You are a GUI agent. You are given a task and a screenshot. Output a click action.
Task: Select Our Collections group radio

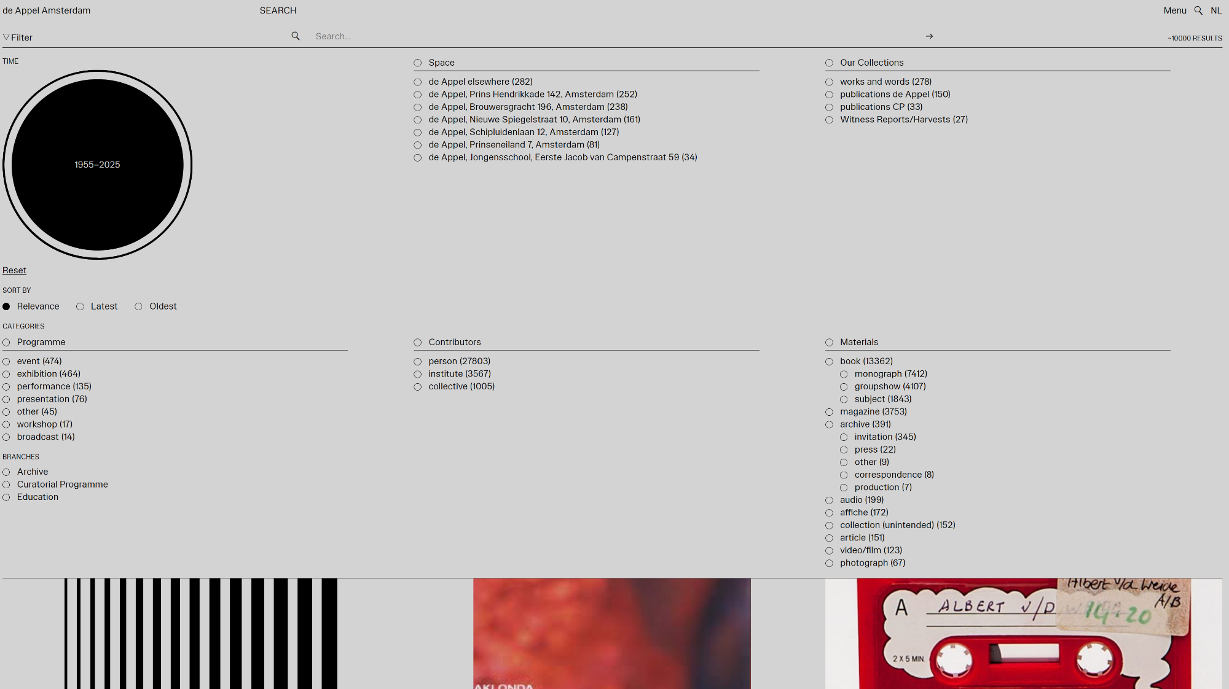[x=830, y=63]
